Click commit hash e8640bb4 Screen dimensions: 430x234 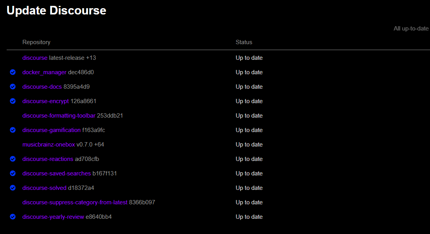tap(99, 217)
